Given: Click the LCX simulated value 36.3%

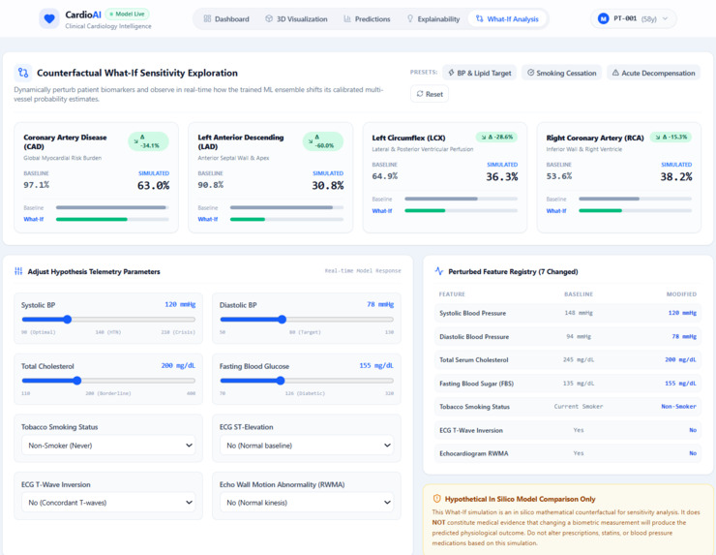Looking at the screenshot, I should click(x=502, y=177).
